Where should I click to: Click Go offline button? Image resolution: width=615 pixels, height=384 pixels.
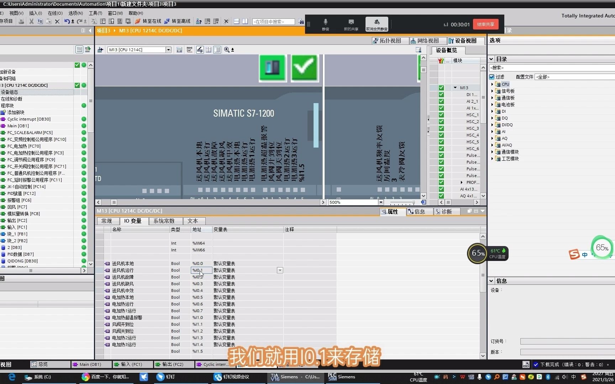pyautogui.click(x=177, y=21)
